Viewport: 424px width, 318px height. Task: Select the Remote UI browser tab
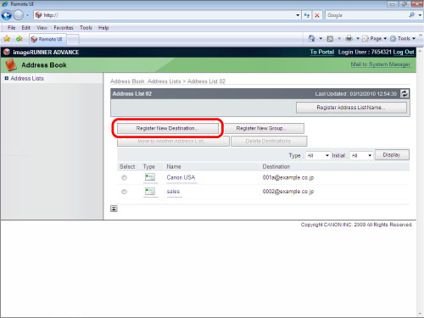coord(47,39)
